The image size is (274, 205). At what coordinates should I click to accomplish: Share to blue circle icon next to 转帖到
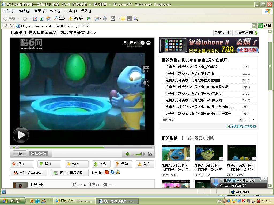click(112, 172)
